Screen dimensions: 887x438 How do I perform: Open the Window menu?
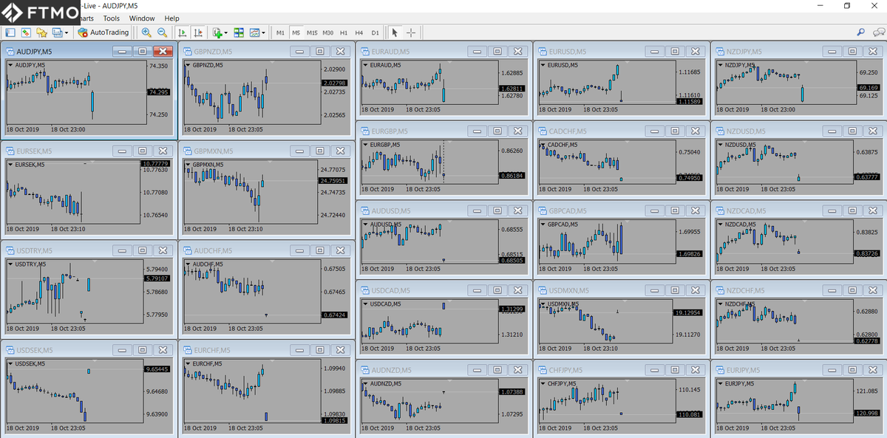[x=142, y=18]
